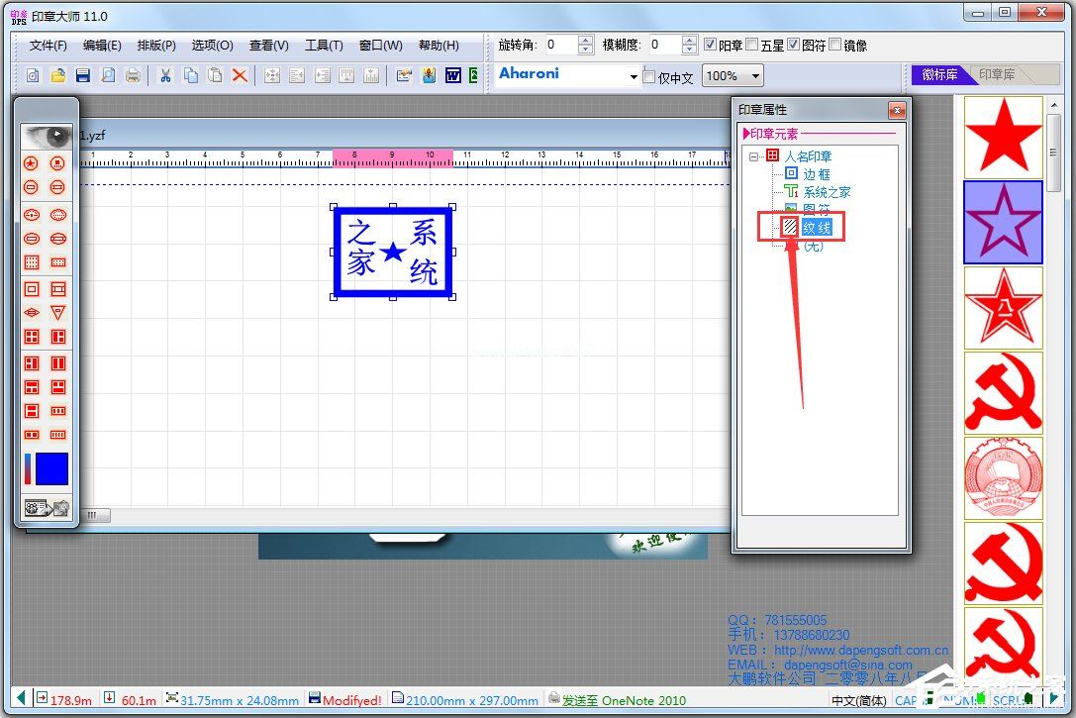Select the diamond-shaped seal template

tap(32, 312)
